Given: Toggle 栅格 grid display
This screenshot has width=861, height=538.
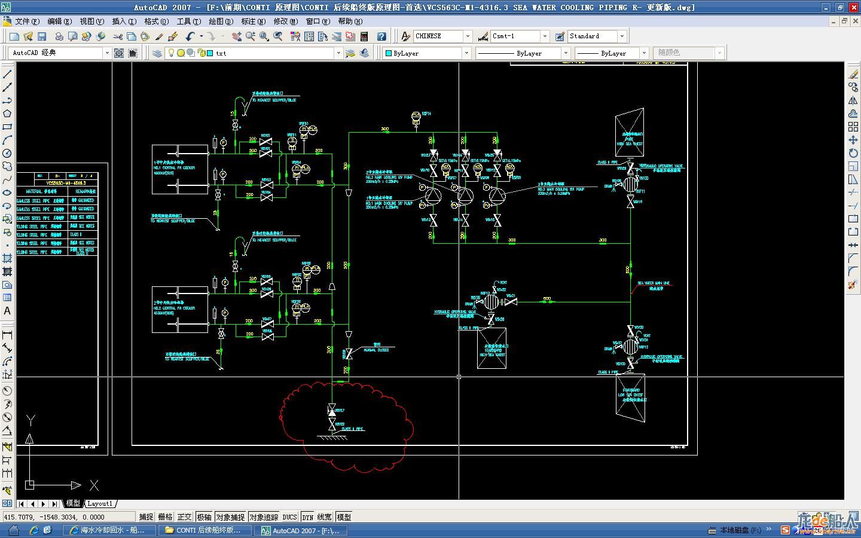Looking at the screenshot, I should 166,517.
